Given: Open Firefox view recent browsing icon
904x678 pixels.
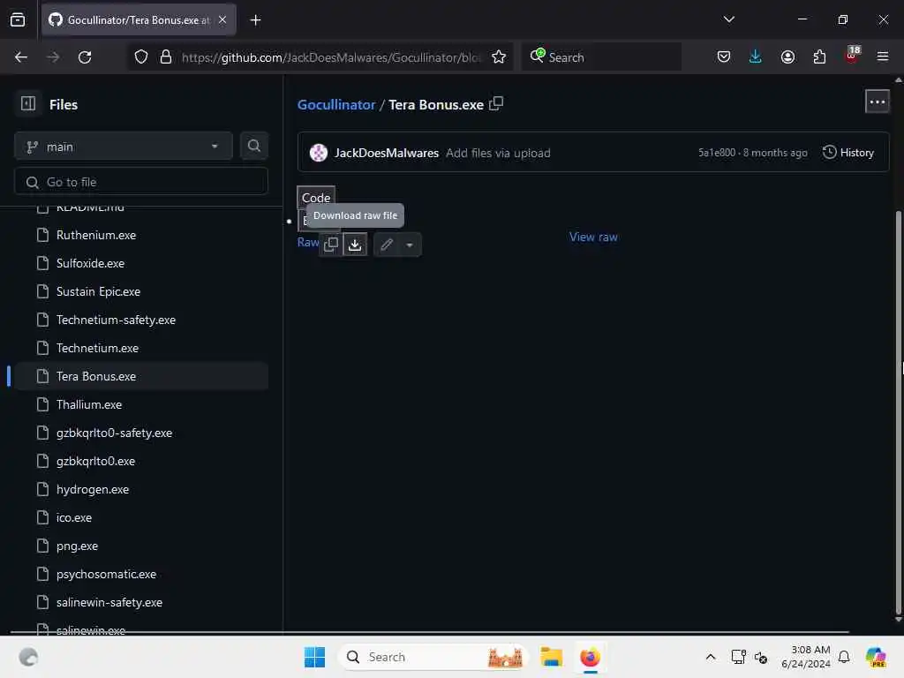Looking at the screenshot, I should point(18,19).
